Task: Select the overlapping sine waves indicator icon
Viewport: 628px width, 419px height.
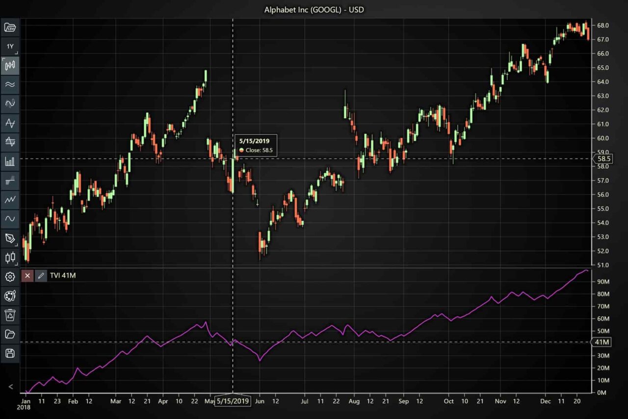Action: [10, 104]
